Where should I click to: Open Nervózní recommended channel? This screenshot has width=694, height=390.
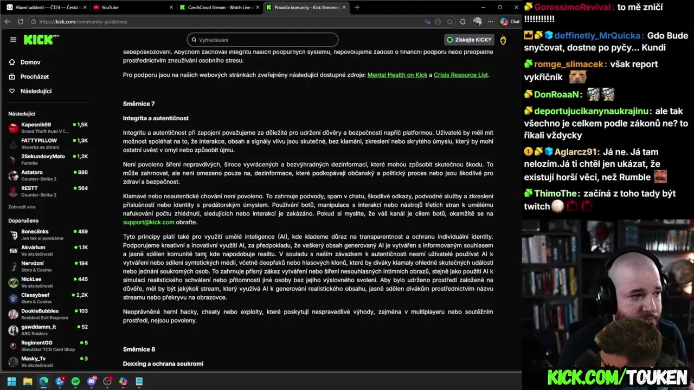(48, 266)
